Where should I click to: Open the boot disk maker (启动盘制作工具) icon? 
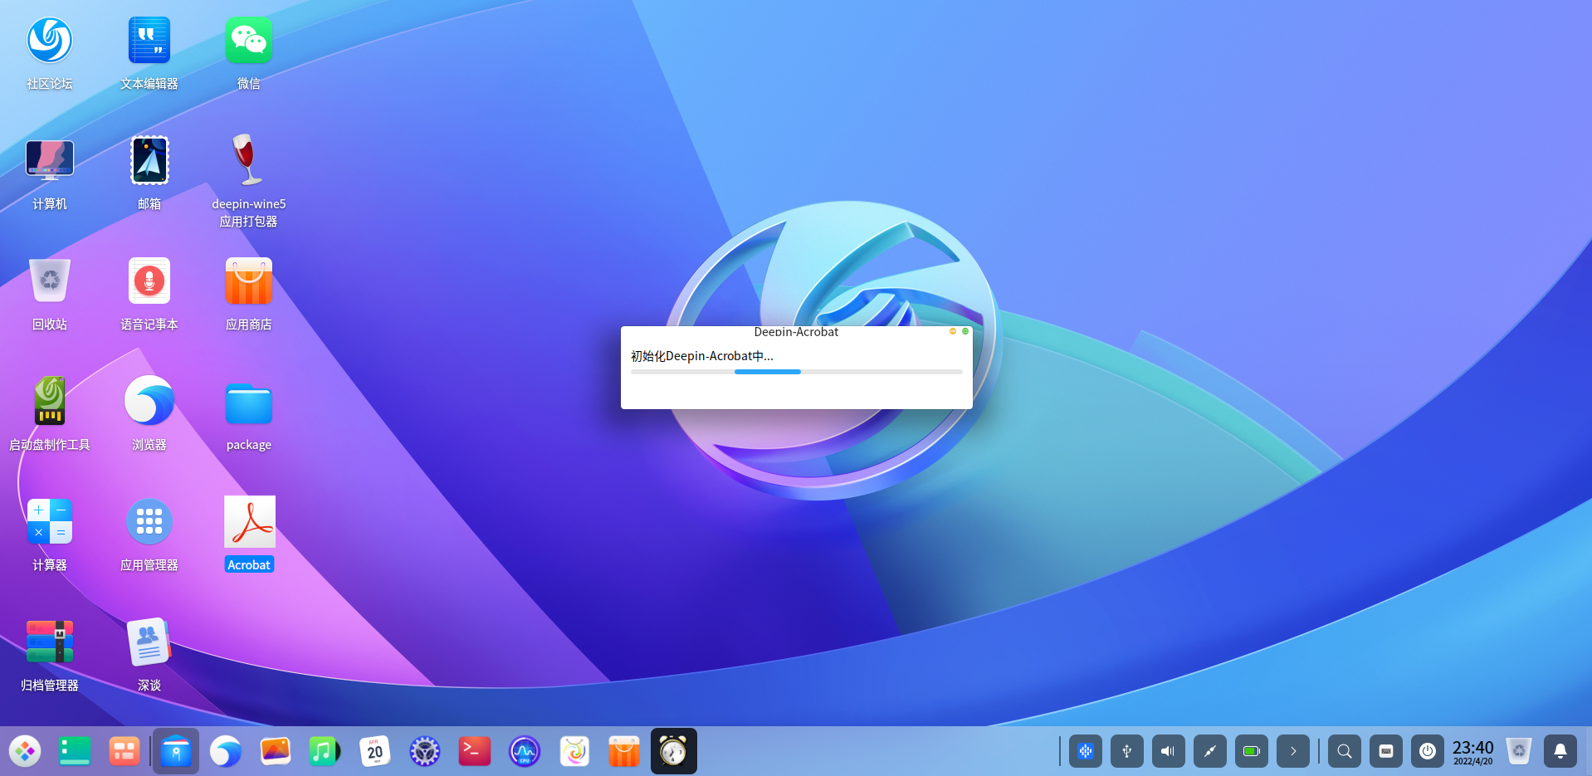[x=50, y=401]
